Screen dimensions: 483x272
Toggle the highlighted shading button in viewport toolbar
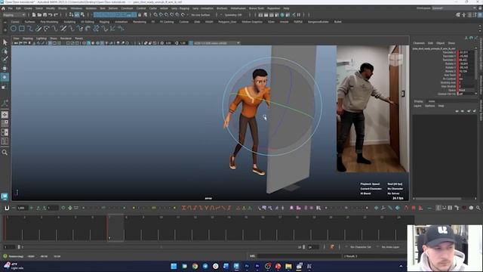click(x=88, y=43)
